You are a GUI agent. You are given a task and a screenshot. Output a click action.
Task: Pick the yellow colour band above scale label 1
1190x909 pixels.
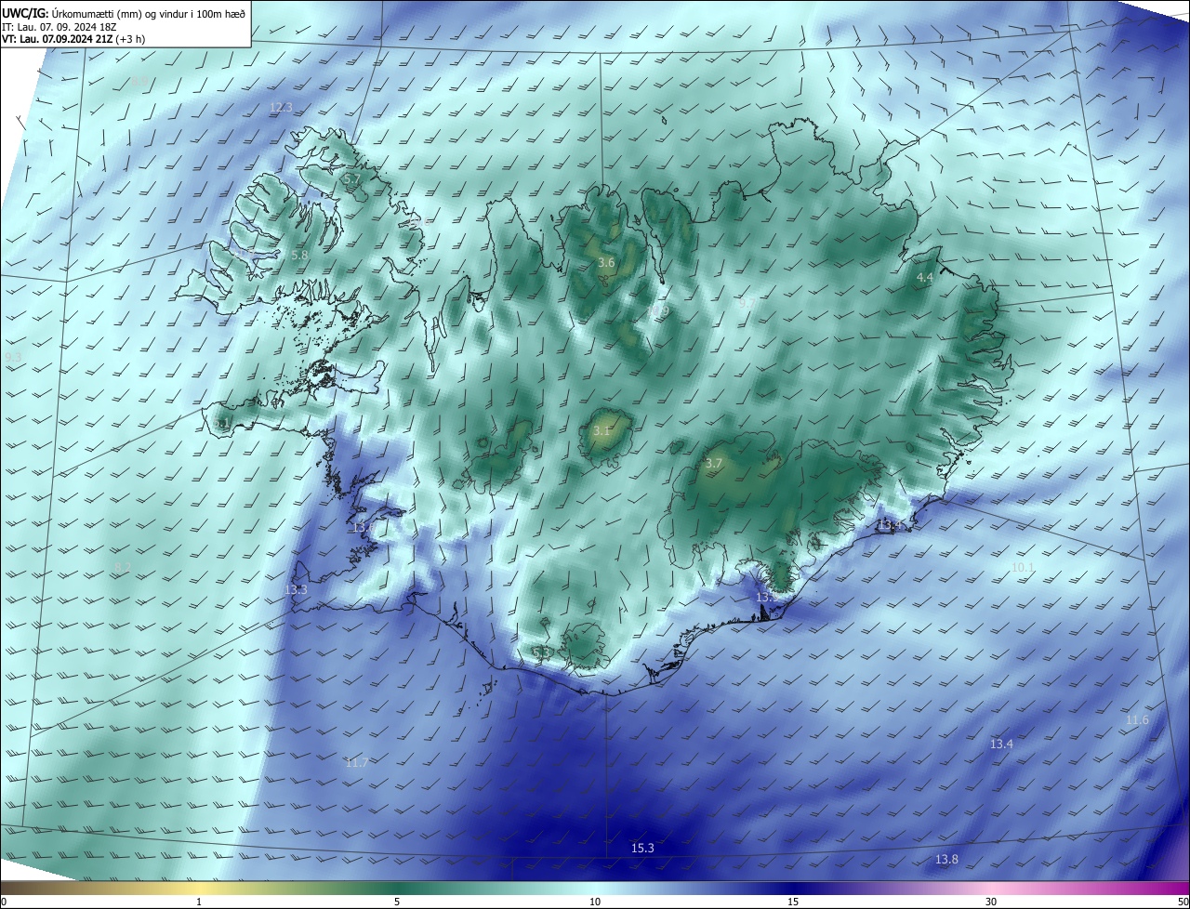pos(199,888)
